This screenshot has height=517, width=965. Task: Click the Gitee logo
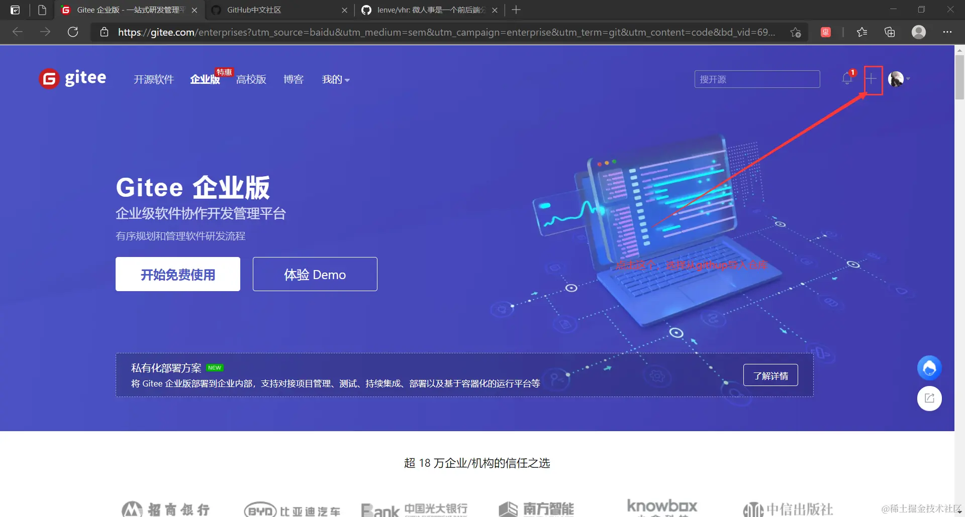coord(73,78)
